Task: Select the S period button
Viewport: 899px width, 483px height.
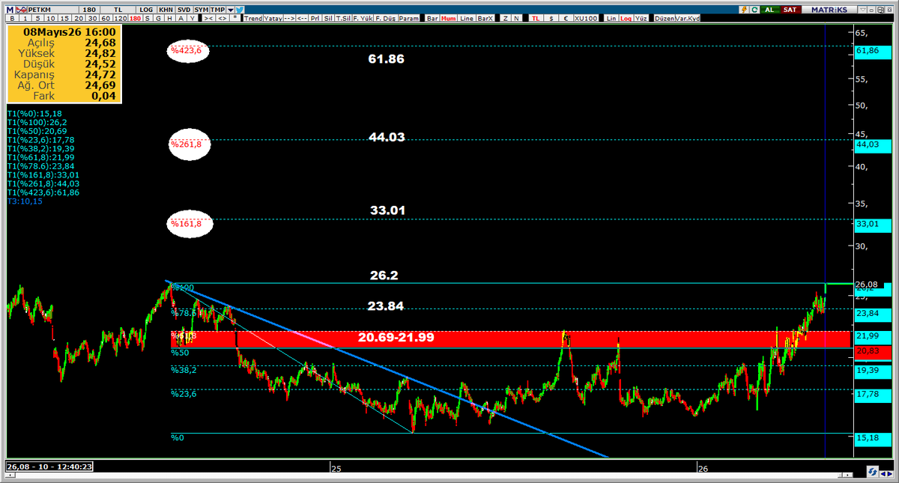Action: point(148,18)
